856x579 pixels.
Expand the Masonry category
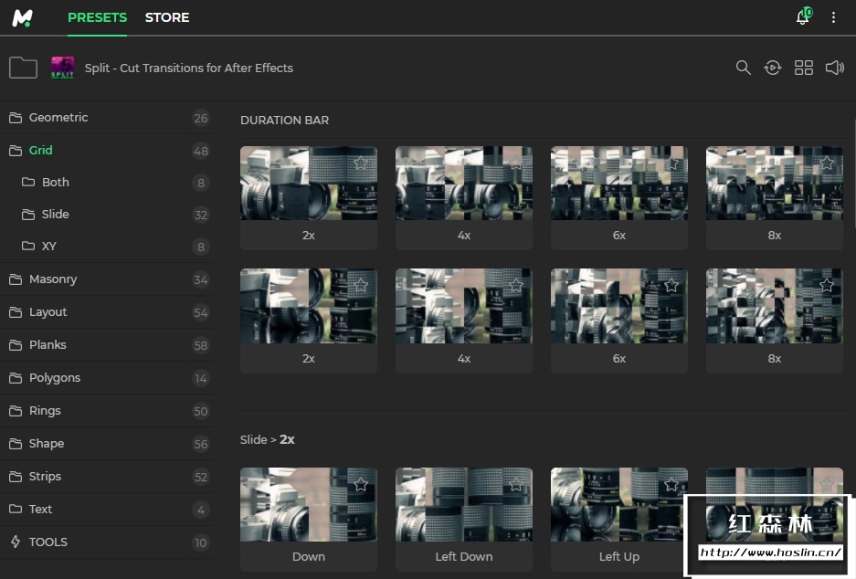[x=107, y=279]
